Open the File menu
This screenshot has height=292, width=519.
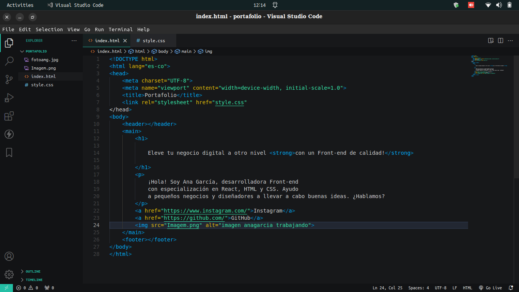(8, 29)
